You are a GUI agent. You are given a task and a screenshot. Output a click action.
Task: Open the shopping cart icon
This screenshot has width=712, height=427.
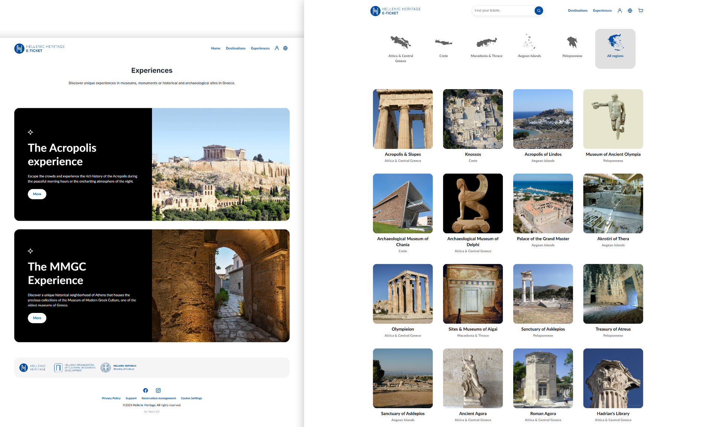pos(640,11)
